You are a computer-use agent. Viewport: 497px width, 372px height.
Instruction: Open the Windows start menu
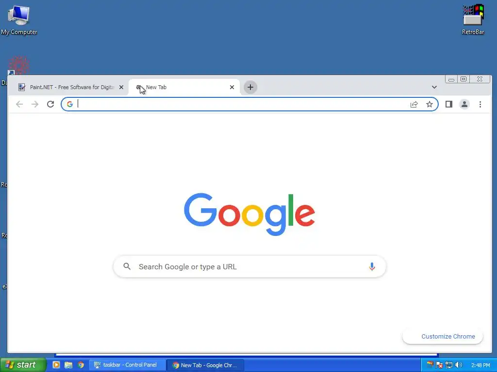coord(22,365)
